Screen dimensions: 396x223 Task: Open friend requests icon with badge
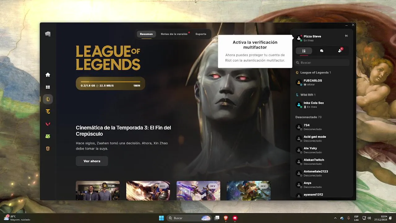click(x=340, y=50)
